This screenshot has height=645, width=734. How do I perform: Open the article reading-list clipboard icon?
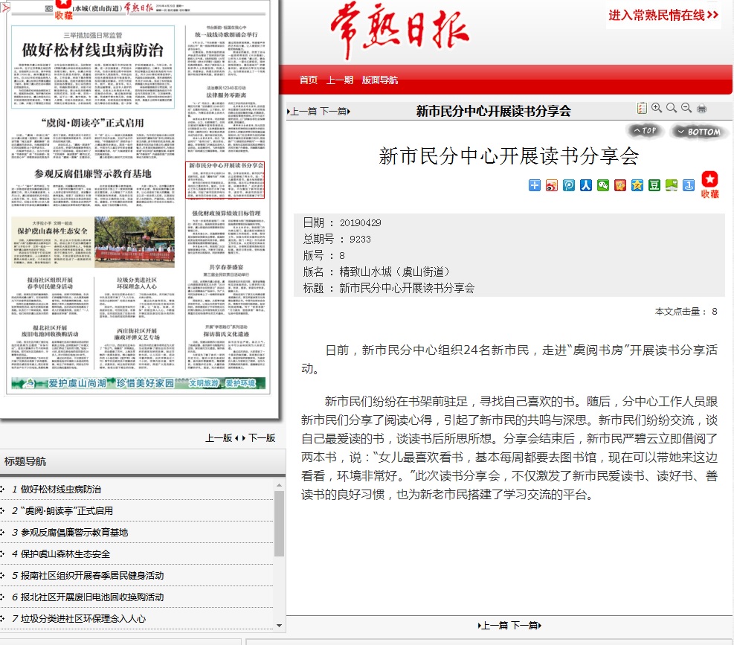[642, 108]
